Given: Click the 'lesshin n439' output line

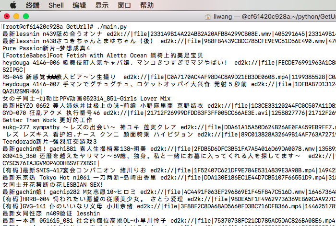Looking at the screenshot, I should [x=169, y=34].
